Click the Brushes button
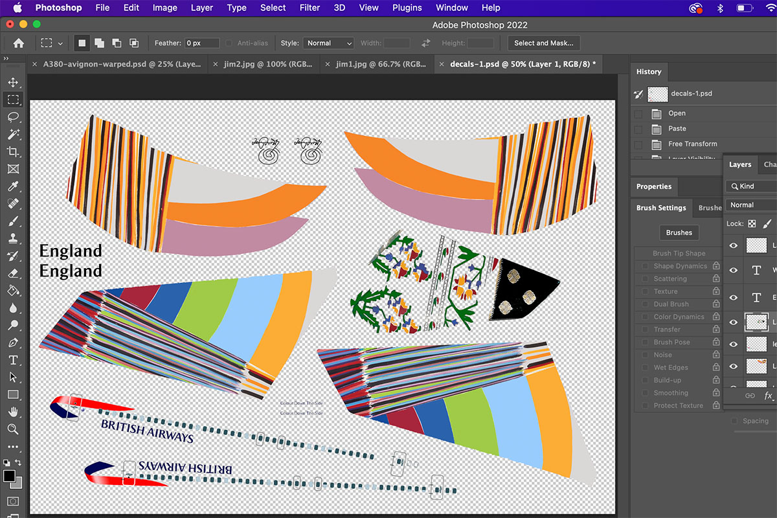Viewport: 777px width, 518px height. tap(679, 232)
